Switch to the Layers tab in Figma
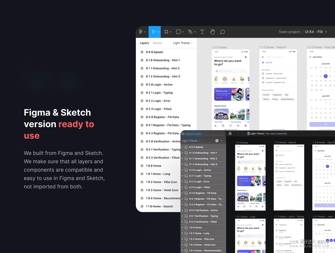This screenshot has height=253, width=335. click(x=144, y=43)
